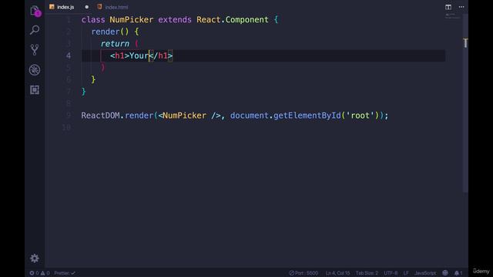Click the text Your inside the h1

139,55
